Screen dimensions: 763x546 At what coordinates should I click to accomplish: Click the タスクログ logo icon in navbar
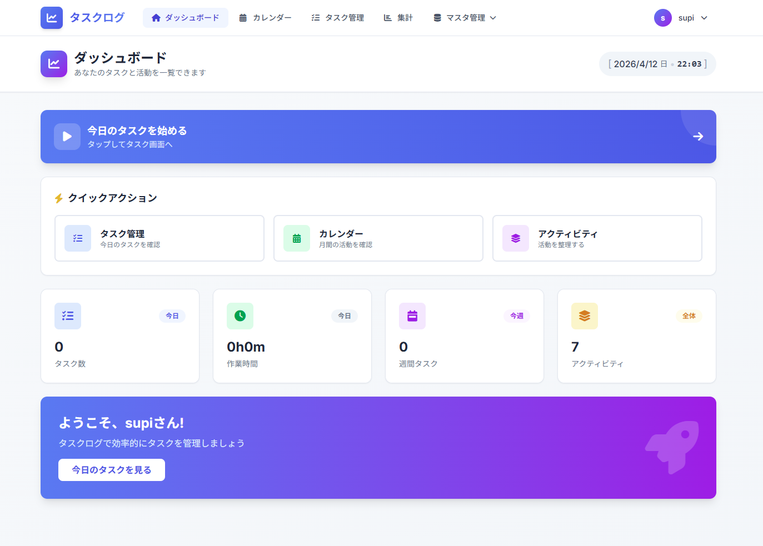coord(52,18)
